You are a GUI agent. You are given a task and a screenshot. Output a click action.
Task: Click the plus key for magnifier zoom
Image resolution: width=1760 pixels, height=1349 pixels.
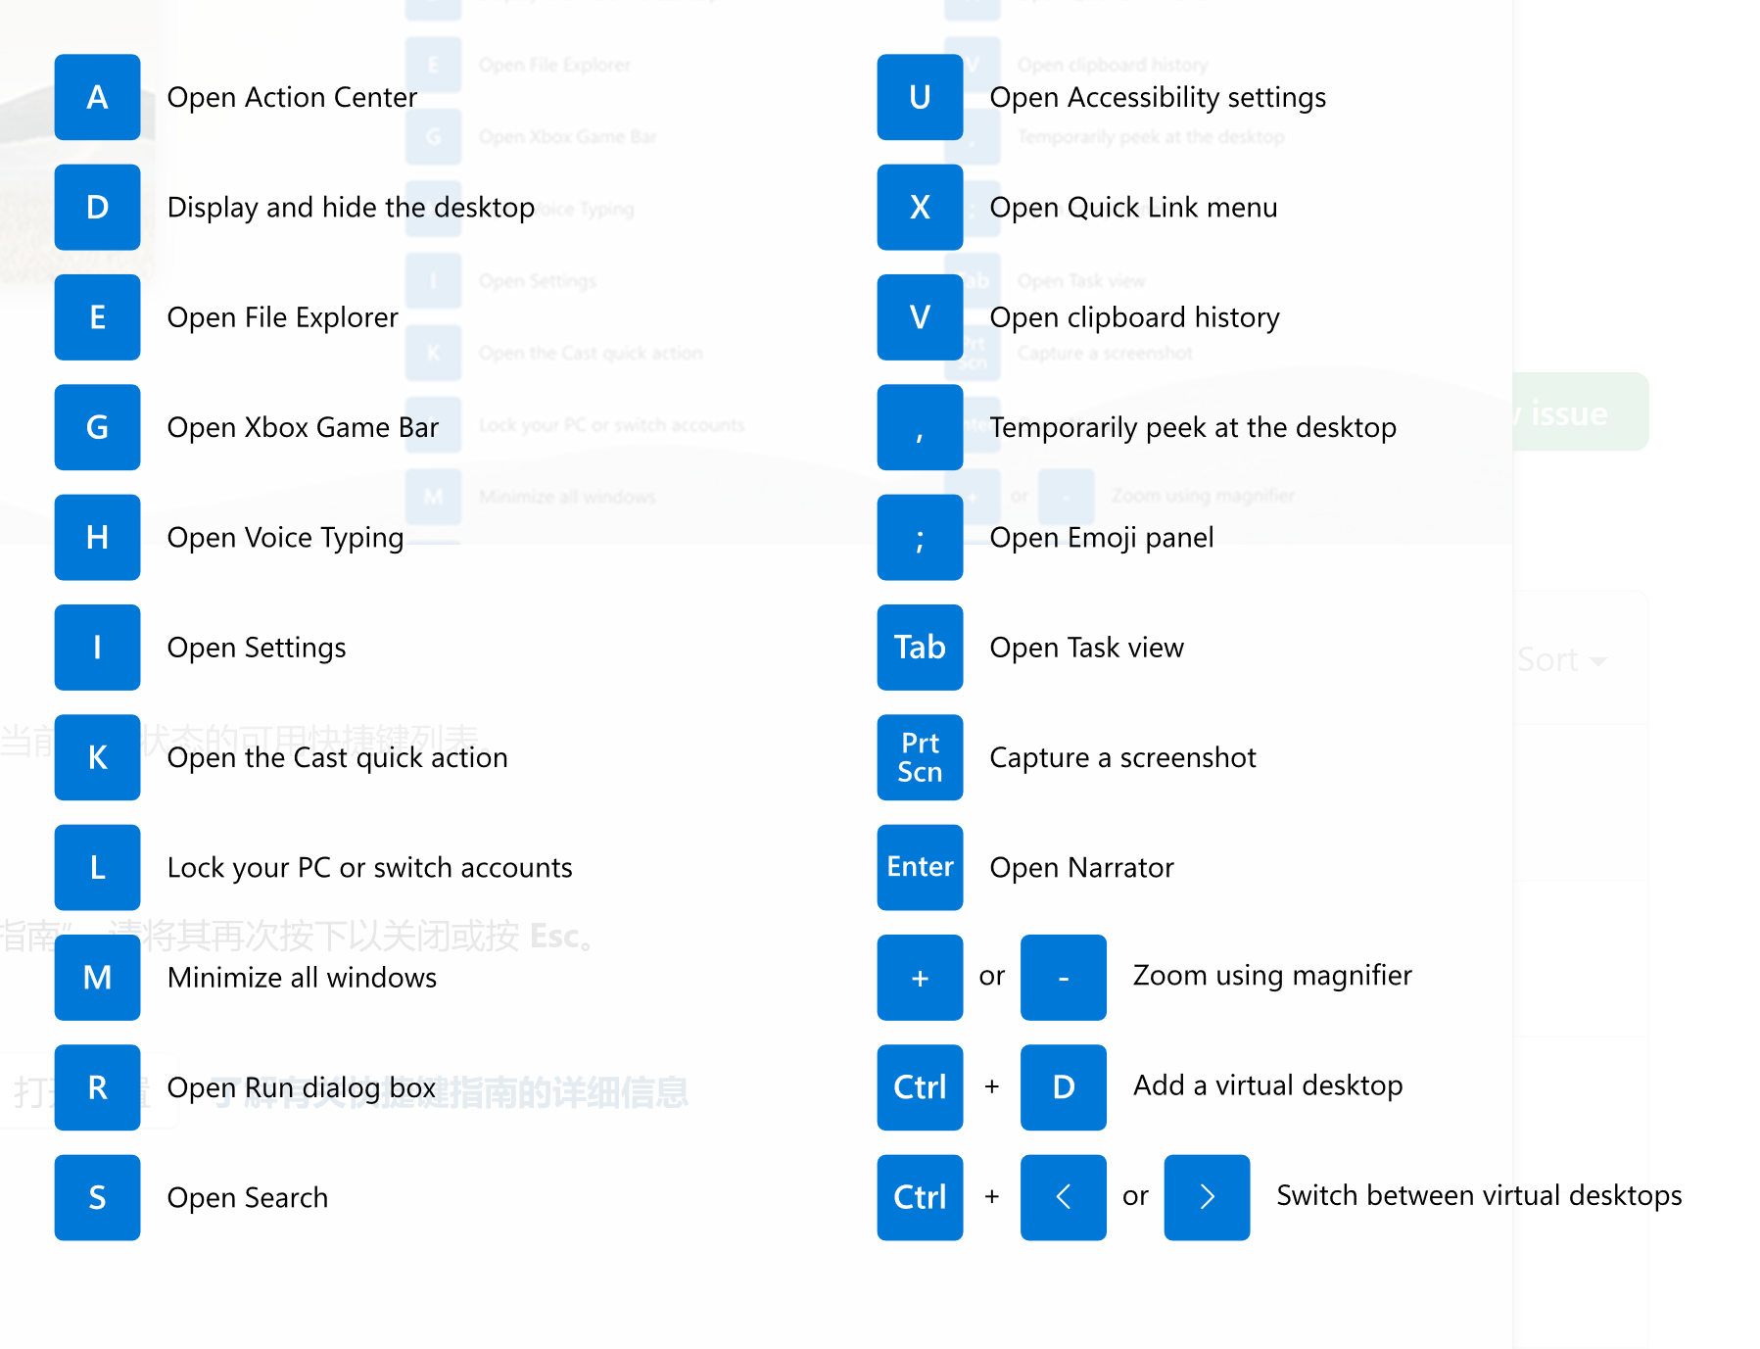click(x=919, y=977)
